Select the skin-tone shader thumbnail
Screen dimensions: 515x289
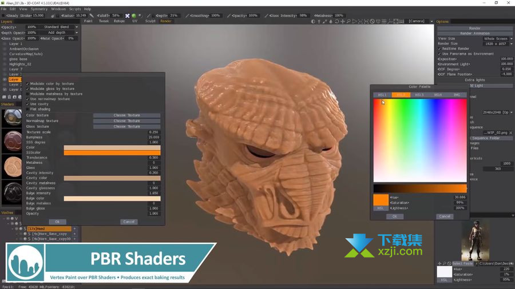[13, 166]
